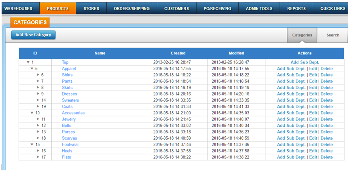351x174 pixels.
Task: Sort by the Created column header
Action: coord(178,53)
